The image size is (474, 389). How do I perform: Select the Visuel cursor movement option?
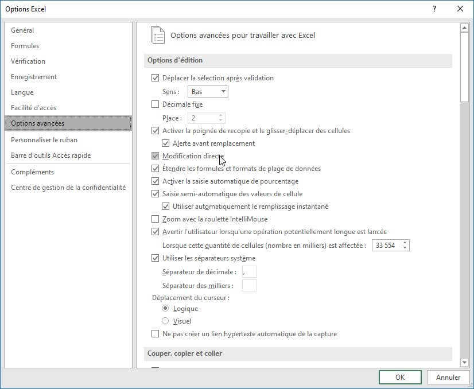(165, 321)
